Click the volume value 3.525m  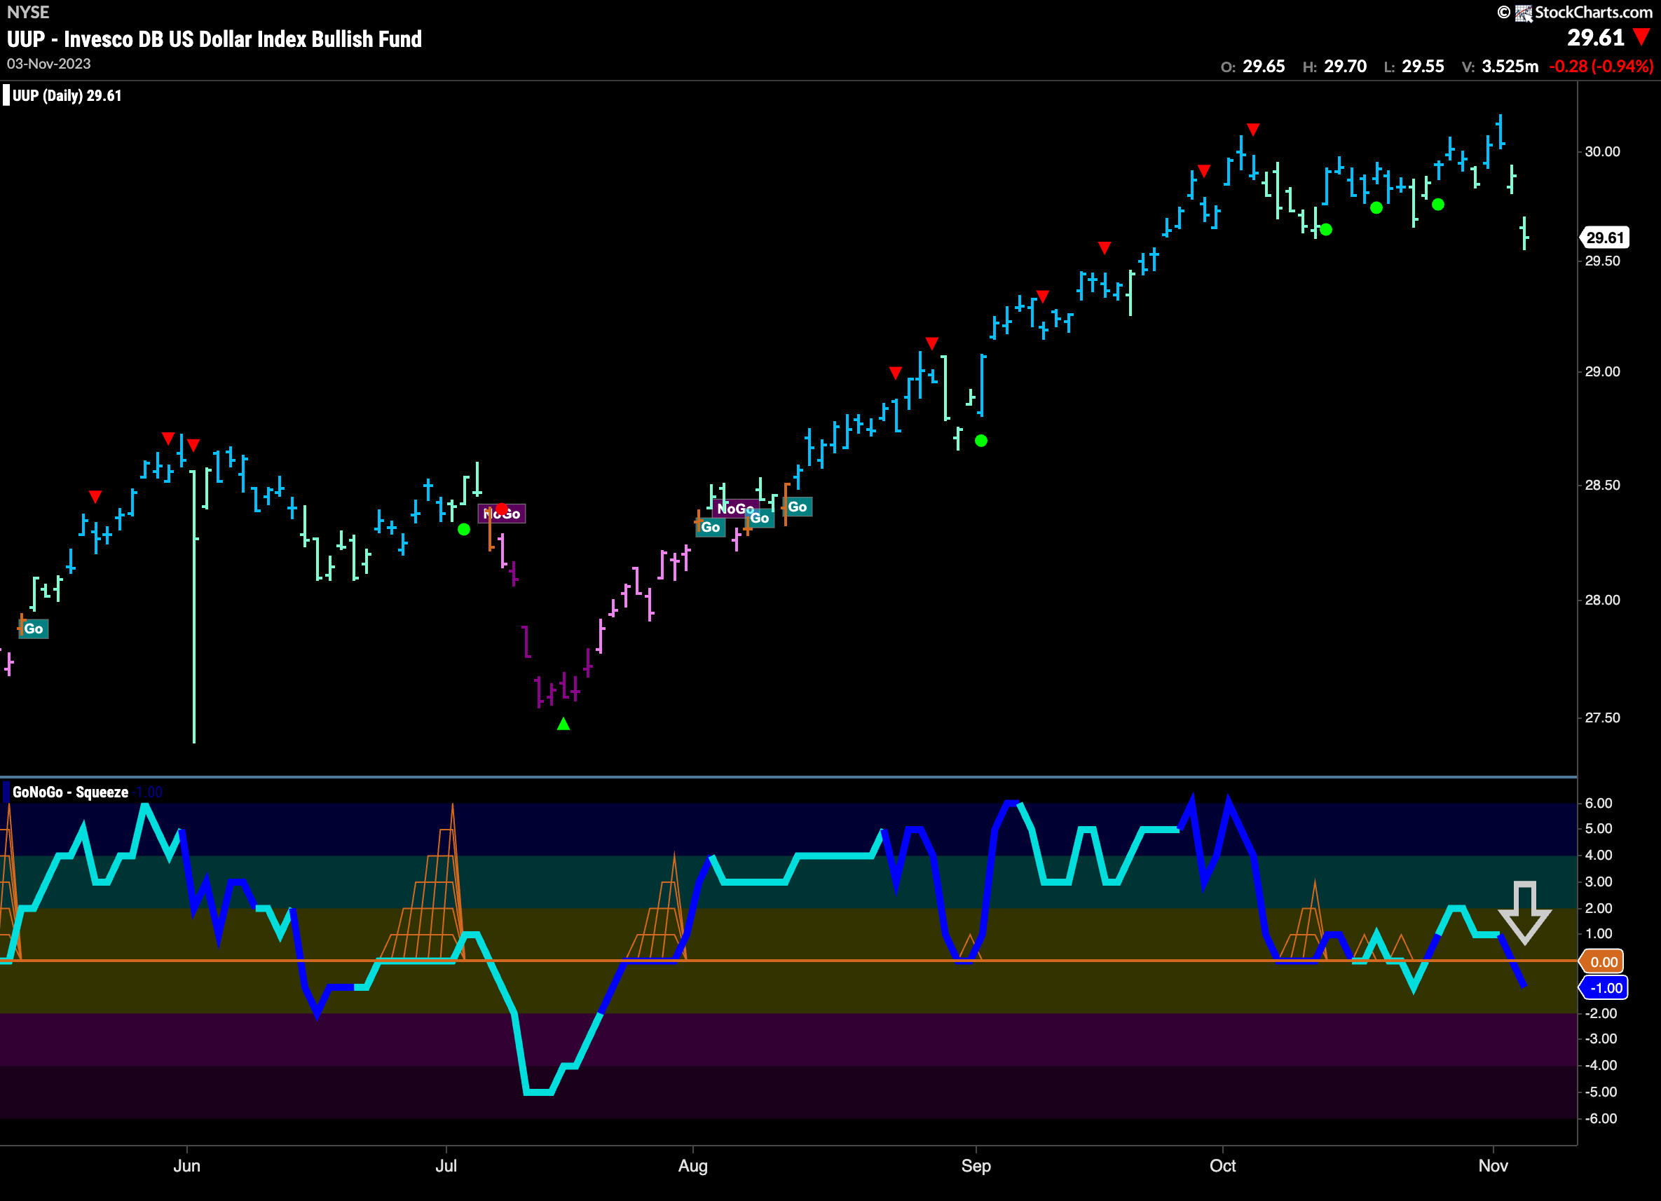[x=1510, y=67]
